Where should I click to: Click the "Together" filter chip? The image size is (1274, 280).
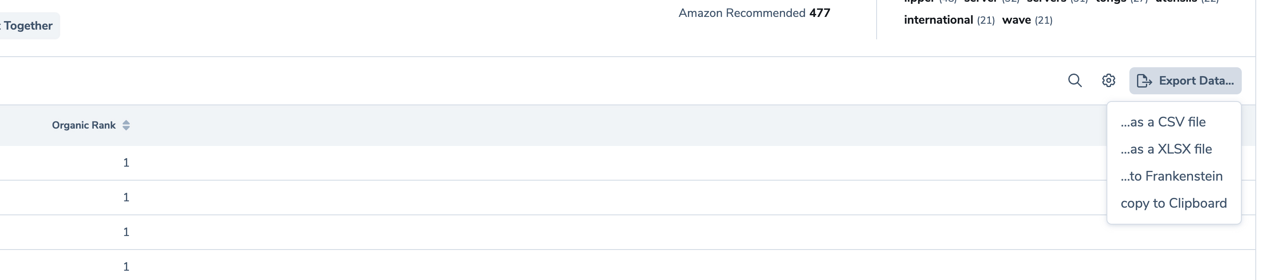28,26
